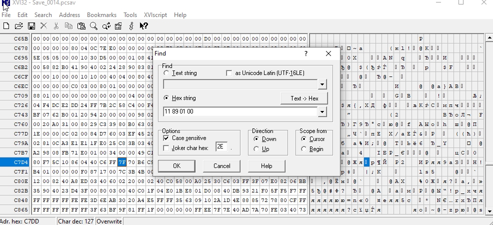Screen dimensions: 493x225
Task: Click Char dec: 127 status bar entry
Action: (x=76, y=221)
